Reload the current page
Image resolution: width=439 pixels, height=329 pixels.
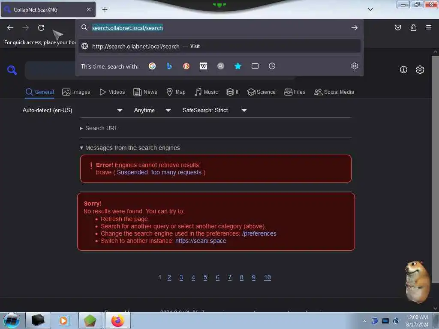41,28
